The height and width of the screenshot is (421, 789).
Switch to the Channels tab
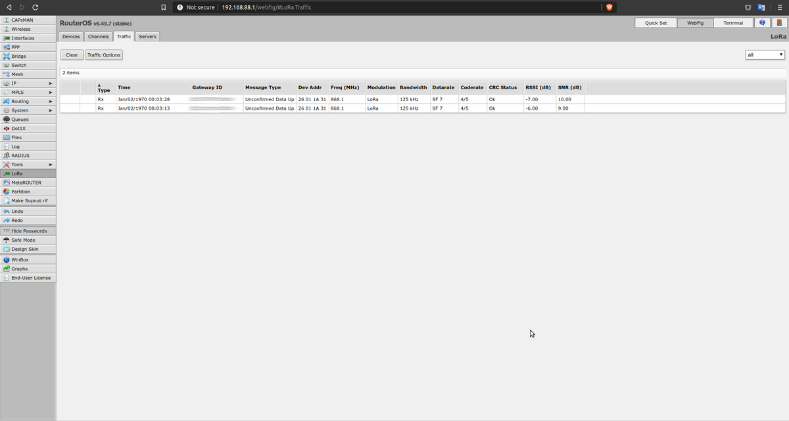(98, 37)
